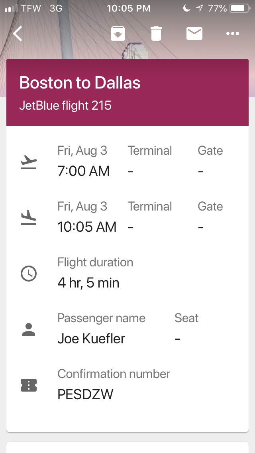Tap the flight duration clock icon

pyautogui.click(x=29, y=274)
